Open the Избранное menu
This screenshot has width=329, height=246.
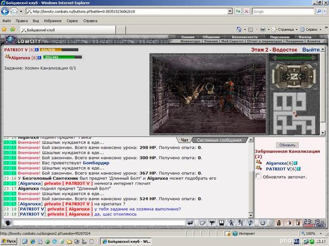point(53,21)
